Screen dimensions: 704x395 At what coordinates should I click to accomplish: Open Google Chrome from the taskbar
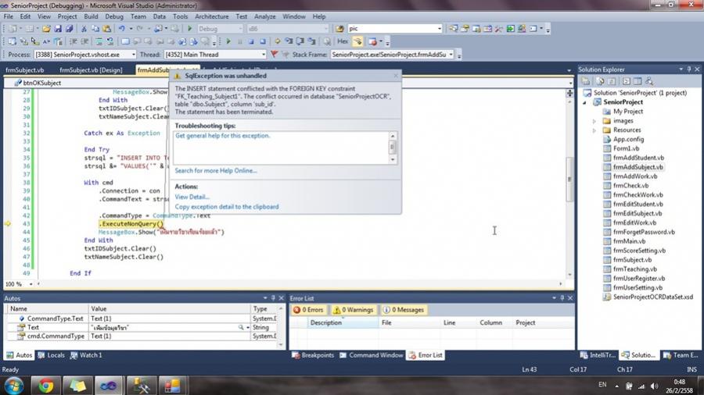(x=45, y=386)
